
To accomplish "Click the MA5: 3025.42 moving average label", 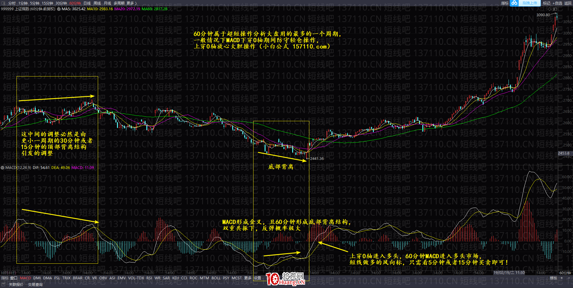I will [74, 9].
